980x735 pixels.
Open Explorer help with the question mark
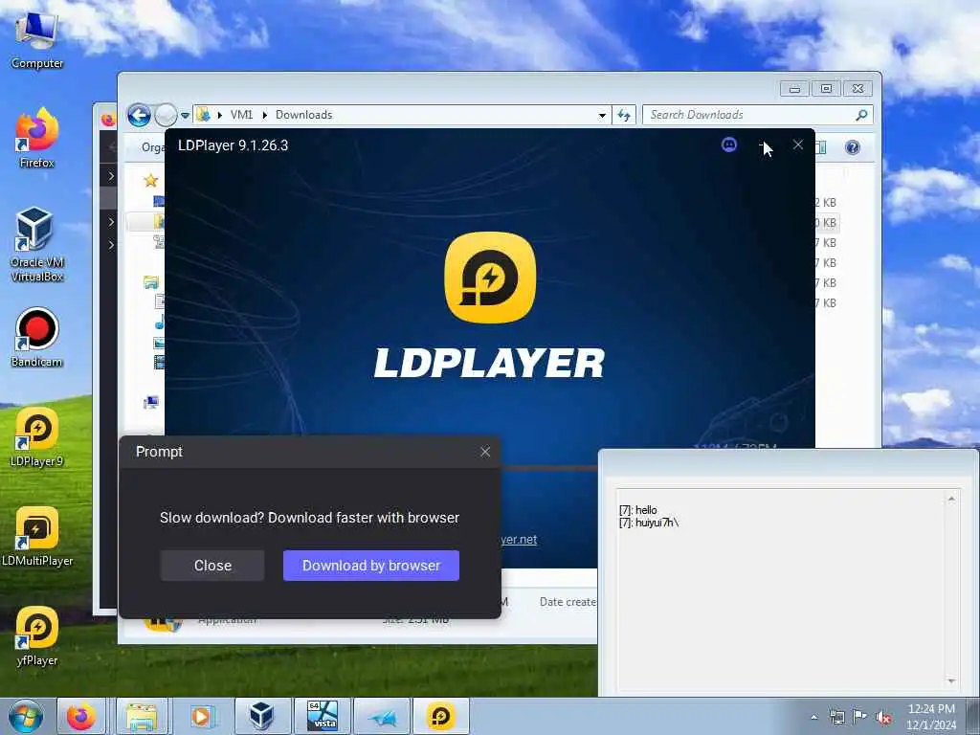tap(853, 147)
